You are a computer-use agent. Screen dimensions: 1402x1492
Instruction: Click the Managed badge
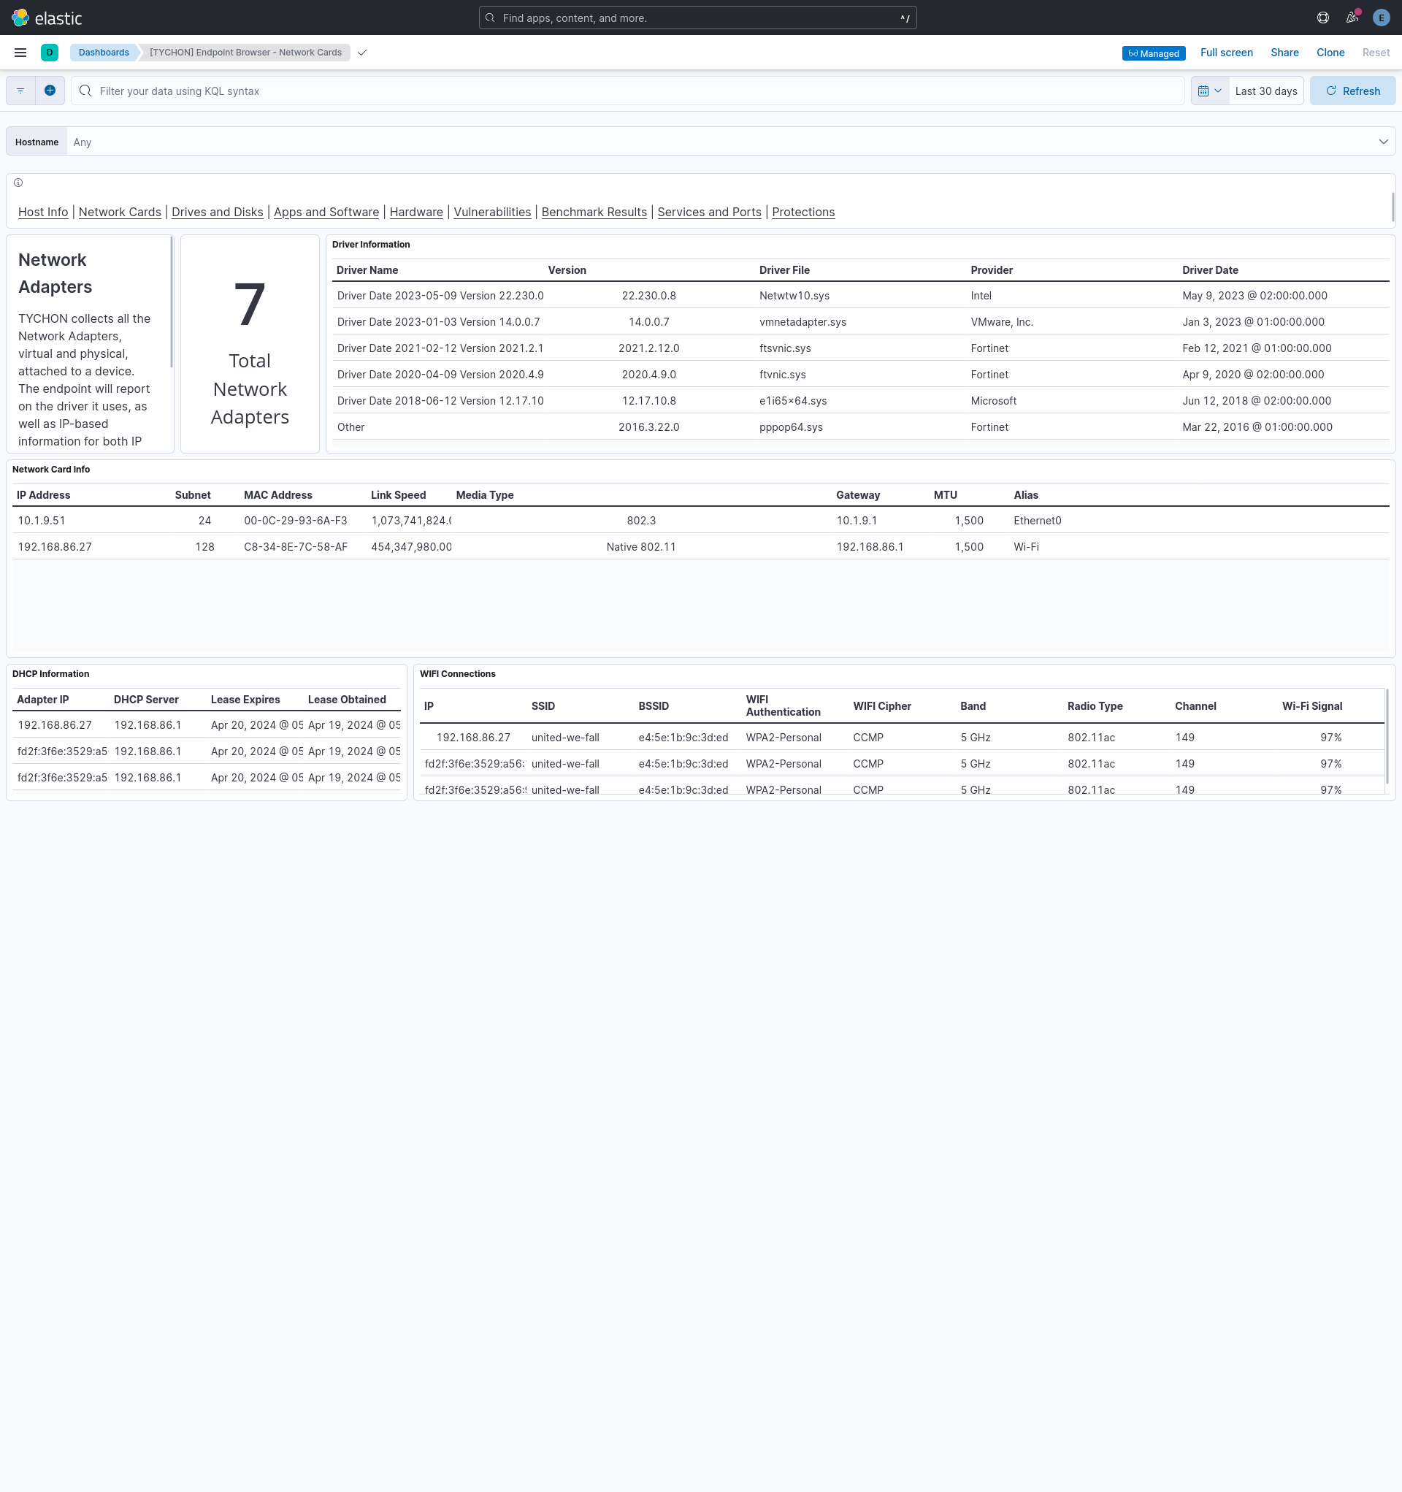pyautogui.click(x=1154, y=53)
